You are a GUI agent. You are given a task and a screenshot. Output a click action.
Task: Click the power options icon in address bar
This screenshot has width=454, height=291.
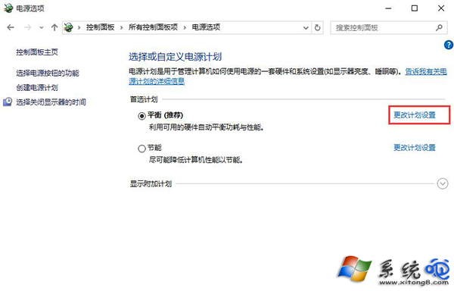(68, 27)
